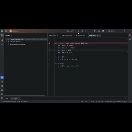Open the Search Everywhere magnifier

(x=99, y=31)
